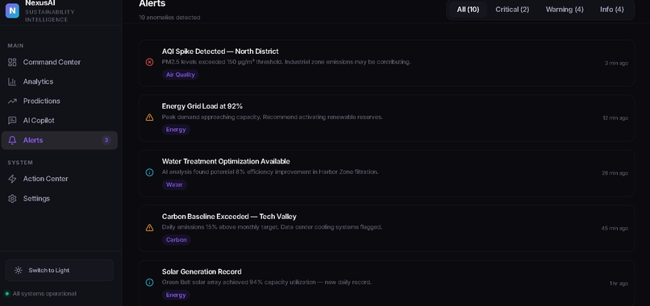Click the Sustainability Intelligence tagline
This screenshot has width=650, height=306.
[x=50, y=16]
